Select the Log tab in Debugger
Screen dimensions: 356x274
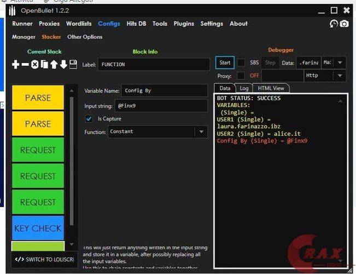point(244,88)
